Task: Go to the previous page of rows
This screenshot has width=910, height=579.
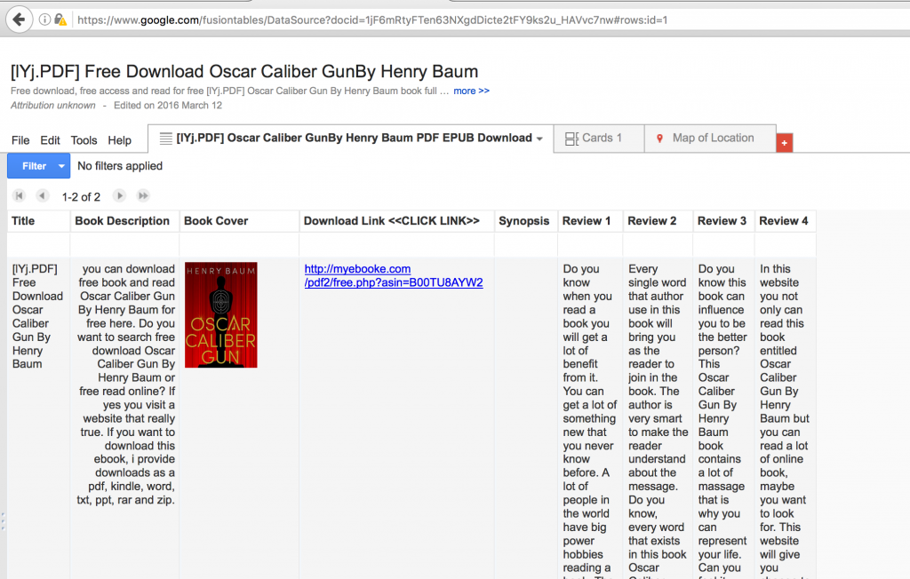Action: coord(42,195)
